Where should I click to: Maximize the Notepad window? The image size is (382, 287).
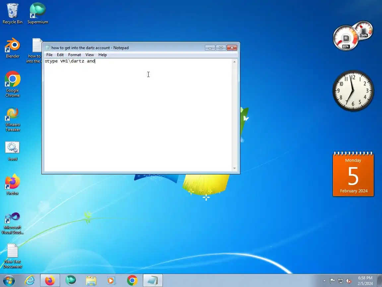(x=221, y=48)
